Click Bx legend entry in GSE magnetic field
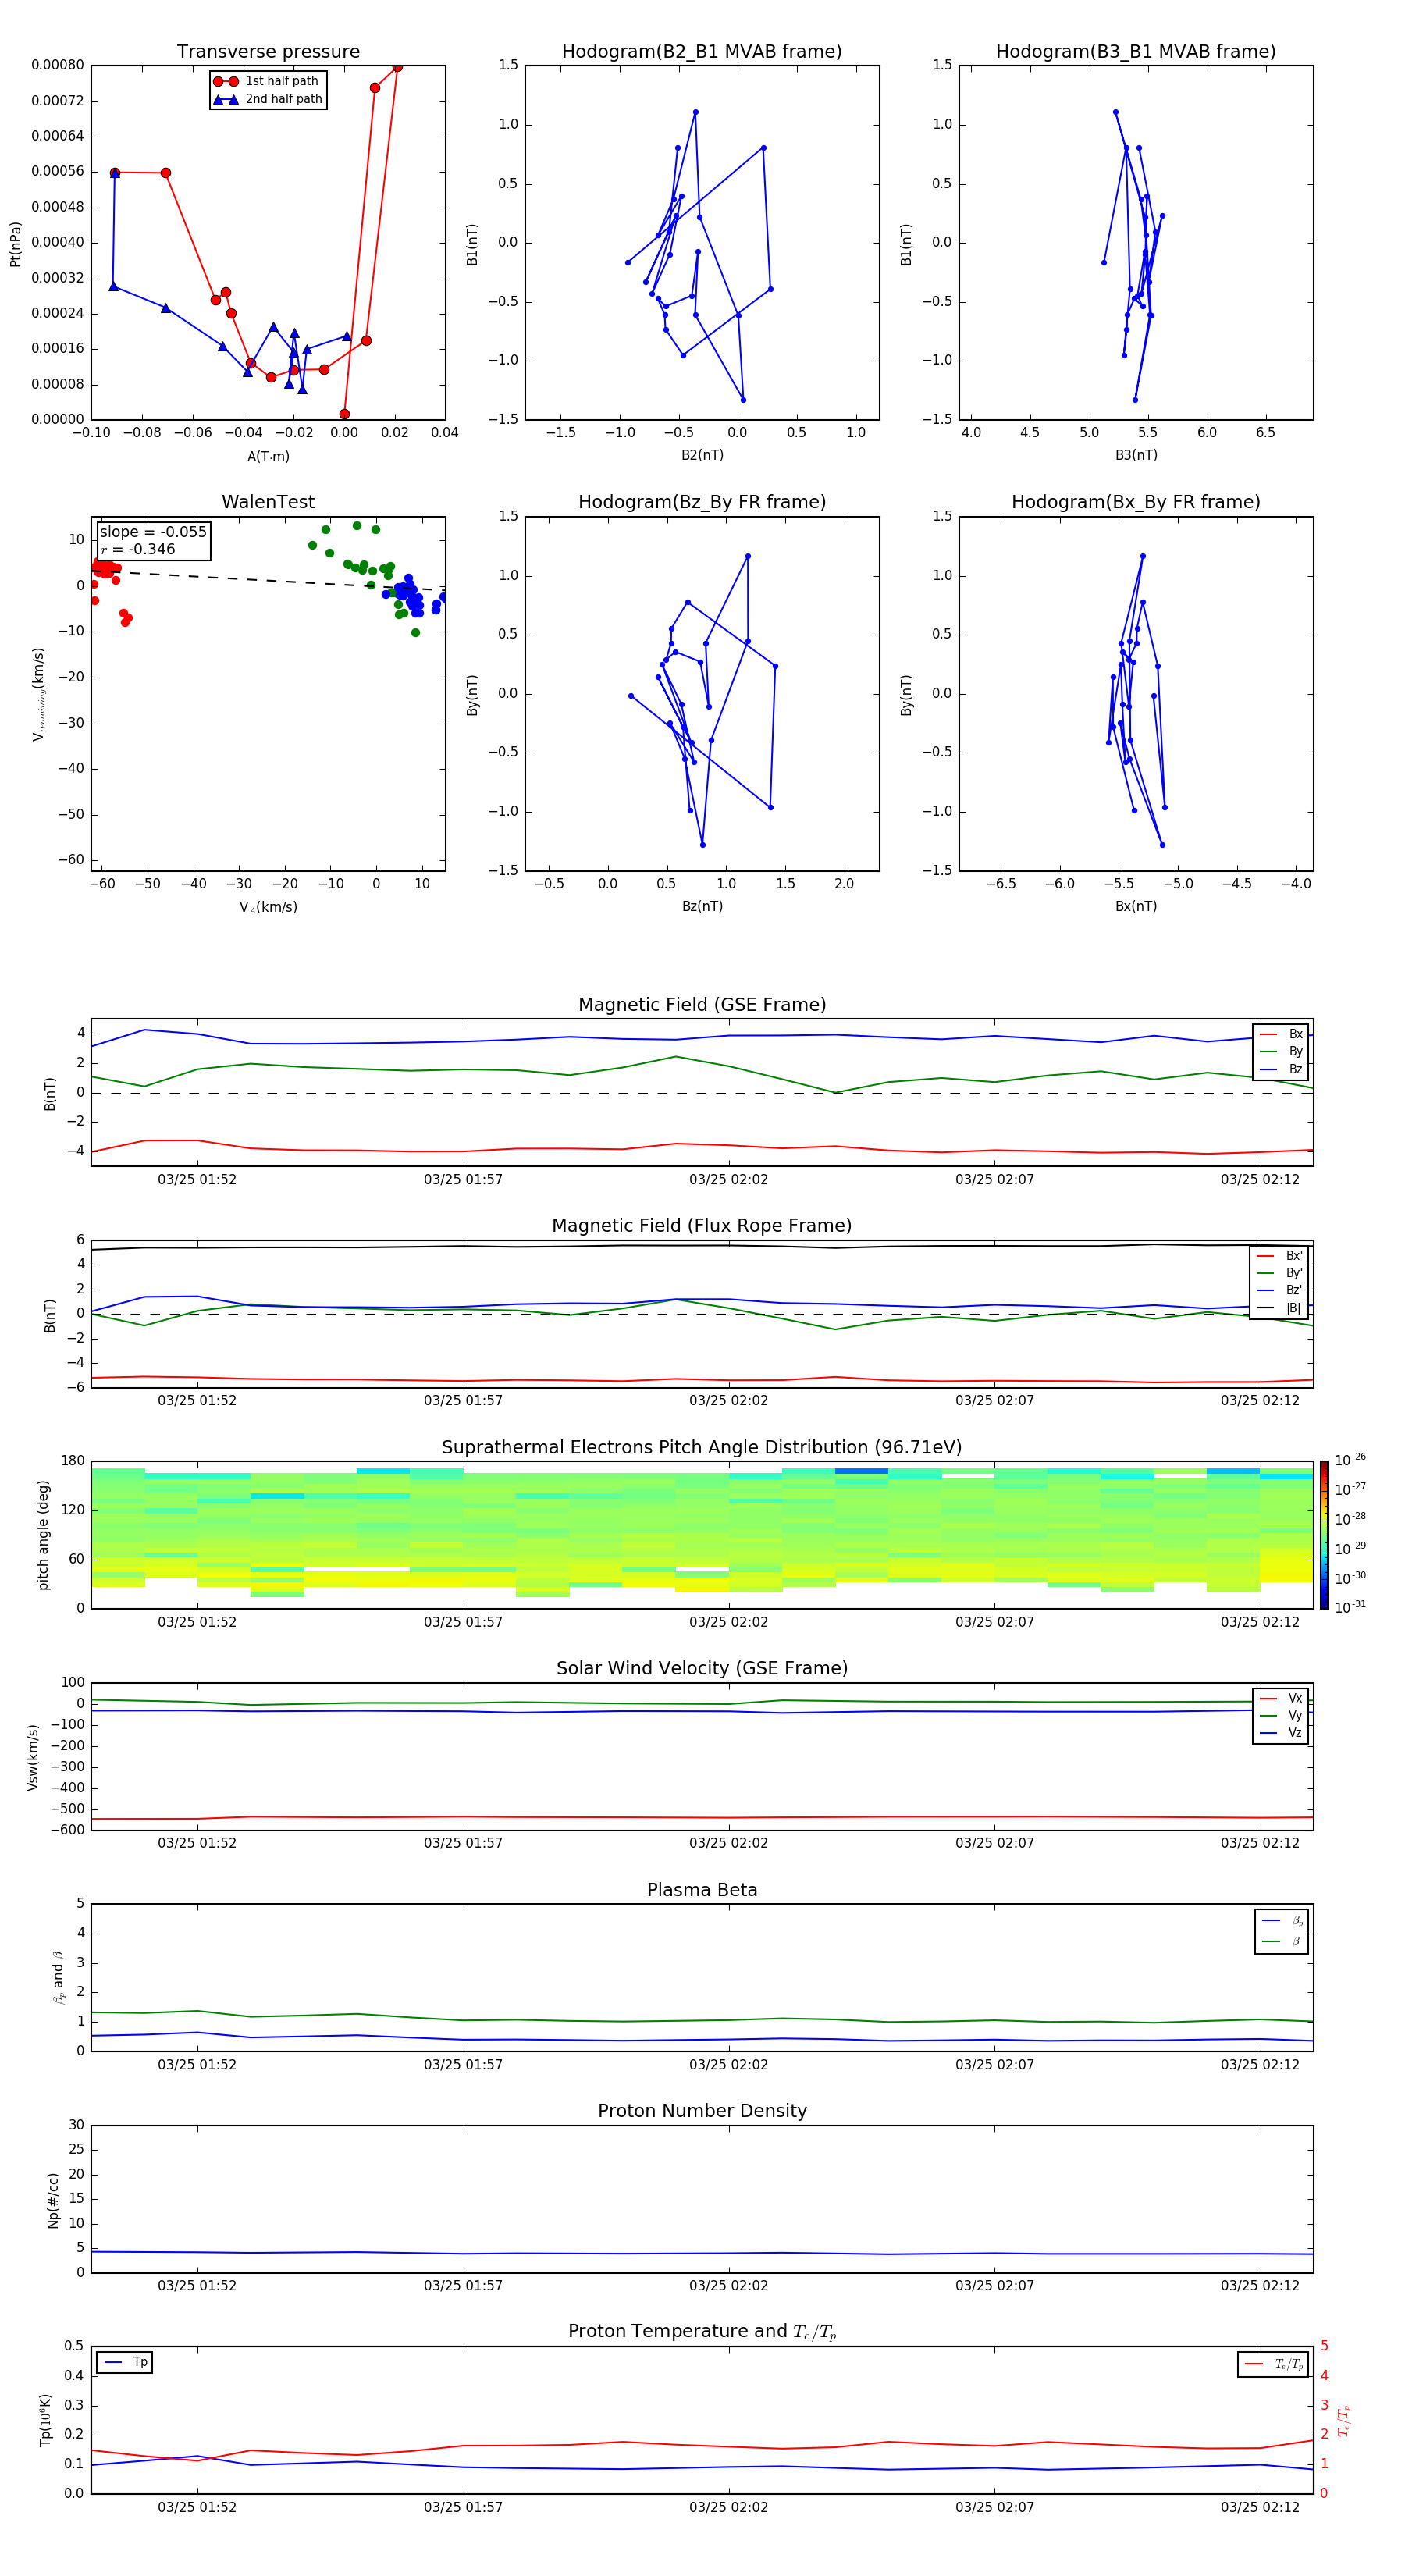The height and width of the screenshot is (2576, 1405). pos(1282,1034)
